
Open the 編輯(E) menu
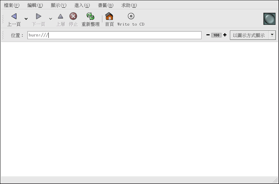coord(35,5)
